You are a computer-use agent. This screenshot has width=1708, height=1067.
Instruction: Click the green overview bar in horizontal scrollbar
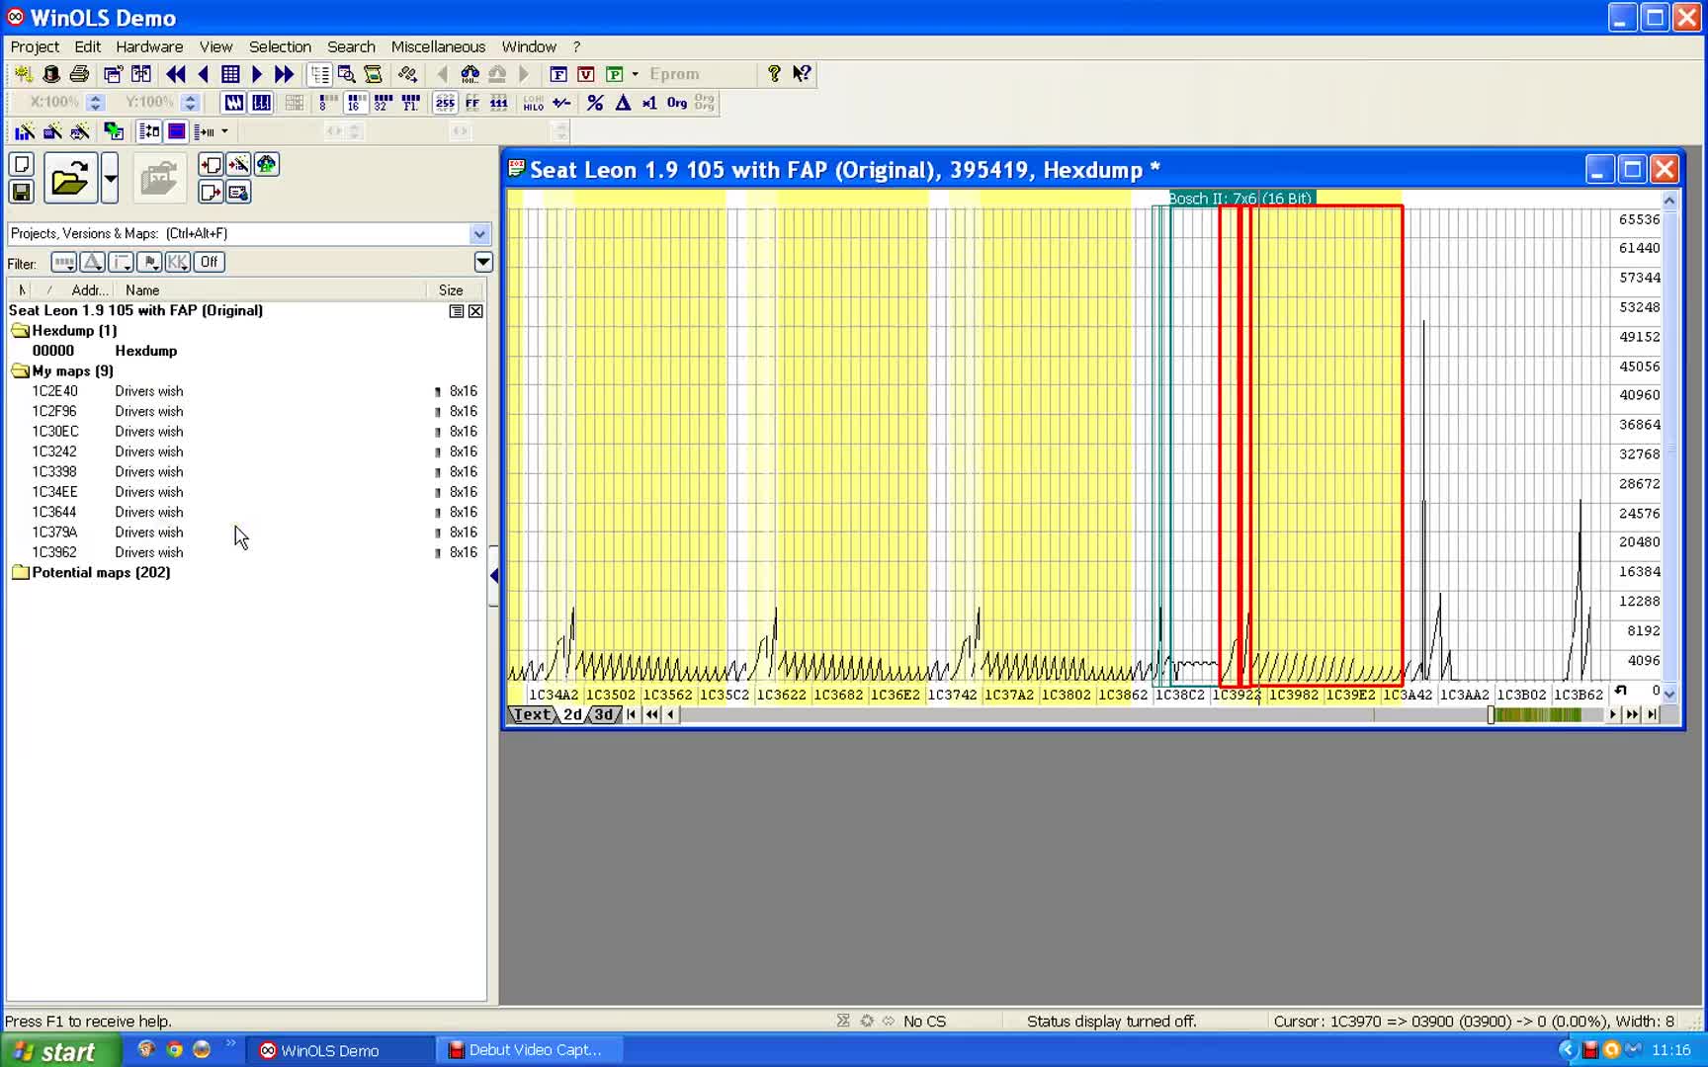[1537, 714]
